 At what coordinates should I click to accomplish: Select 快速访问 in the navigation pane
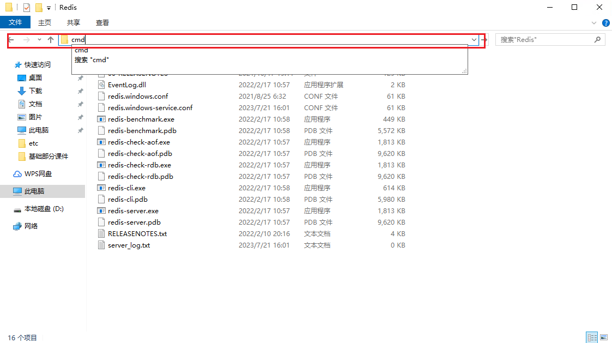pyautogui.click(x=38, y=65)
